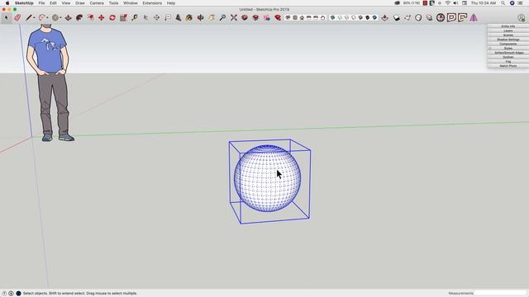Open the Window menu
This screenshot has width=529, height=297.
[131, 3]
